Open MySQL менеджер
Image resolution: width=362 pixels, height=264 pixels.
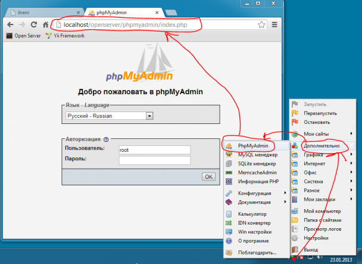[257, 155]
